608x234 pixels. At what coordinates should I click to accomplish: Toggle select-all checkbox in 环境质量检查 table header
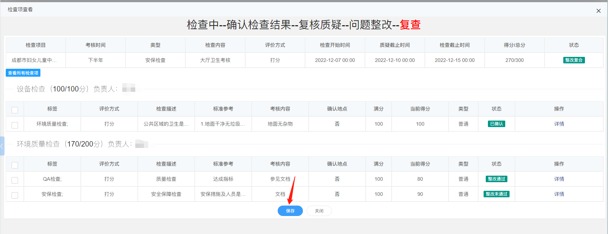15,165
